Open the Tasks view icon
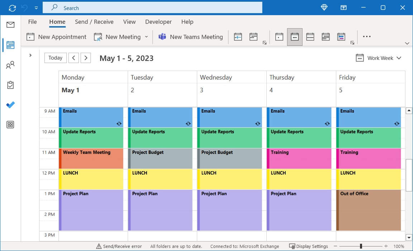This screenshot has width=413, height=251. pyautogui.click(x=10, y=85)
